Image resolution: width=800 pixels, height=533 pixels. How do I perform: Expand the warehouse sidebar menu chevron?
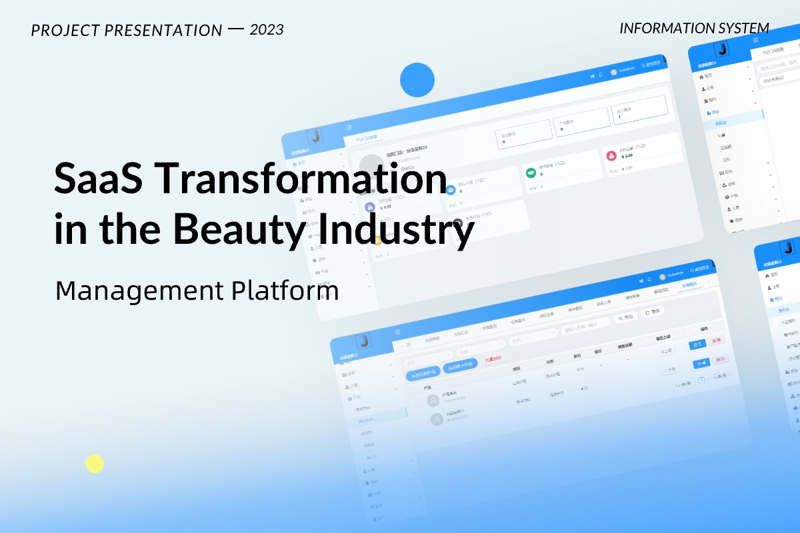point(396,388)
